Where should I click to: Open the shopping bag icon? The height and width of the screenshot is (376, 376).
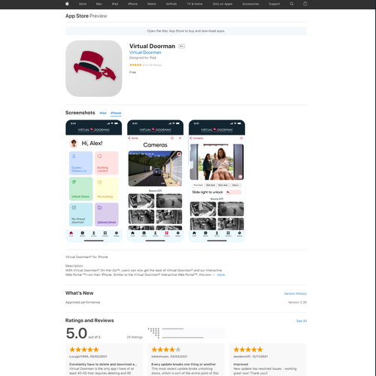click(305, 4)
